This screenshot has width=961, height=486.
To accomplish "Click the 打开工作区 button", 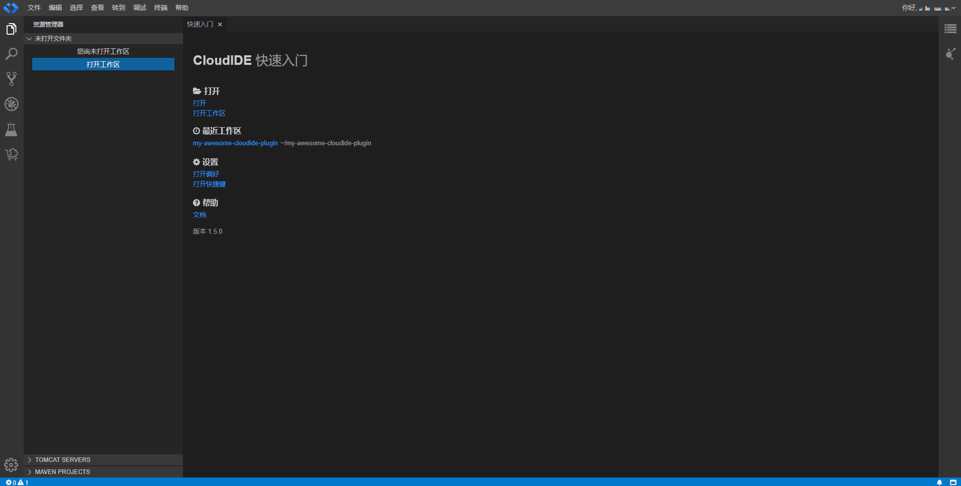I will click(103, 64).
